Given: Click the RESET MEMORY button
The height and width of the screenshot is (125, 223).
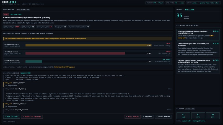Looking at the screenshot, I should pos(163,117).
